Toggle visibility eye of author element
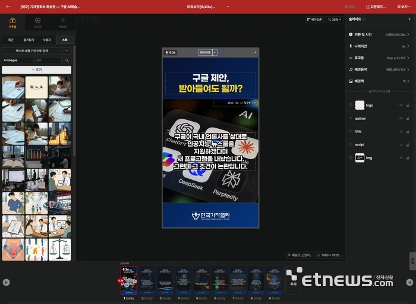 [x=401, y=119]
